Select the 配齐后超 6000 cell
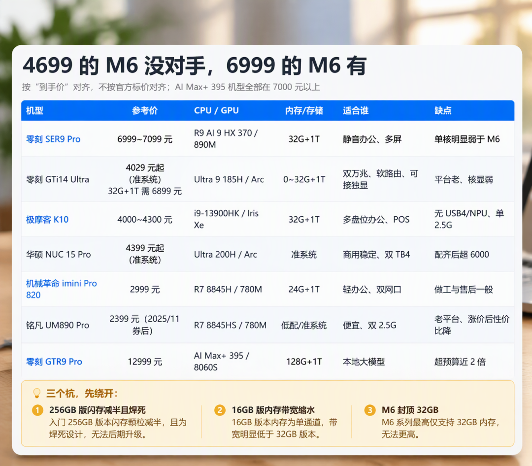Viewport: 532px width, 466px height. pyautogui.click(x=462, y=255)
